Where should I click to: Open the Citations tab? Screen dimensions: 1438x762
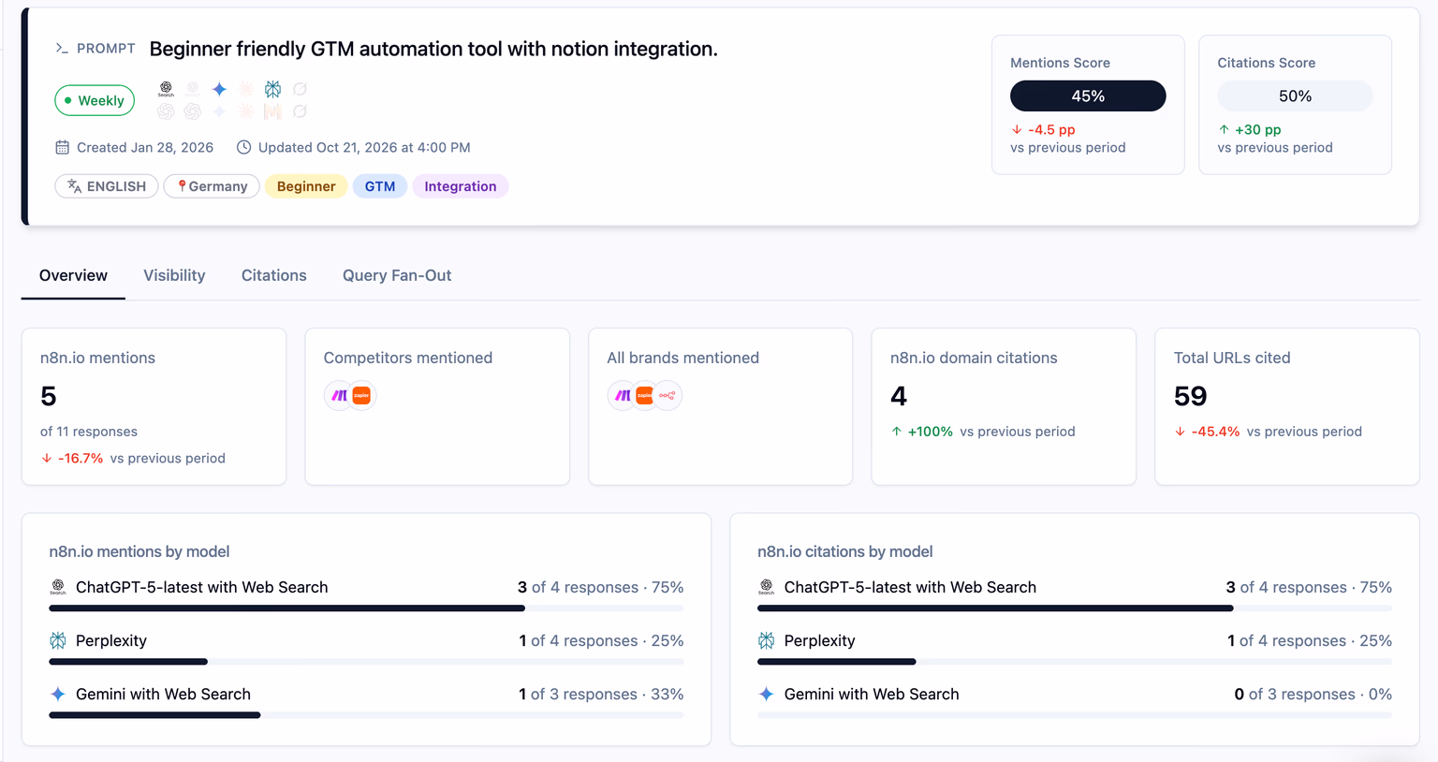point(274,275)
